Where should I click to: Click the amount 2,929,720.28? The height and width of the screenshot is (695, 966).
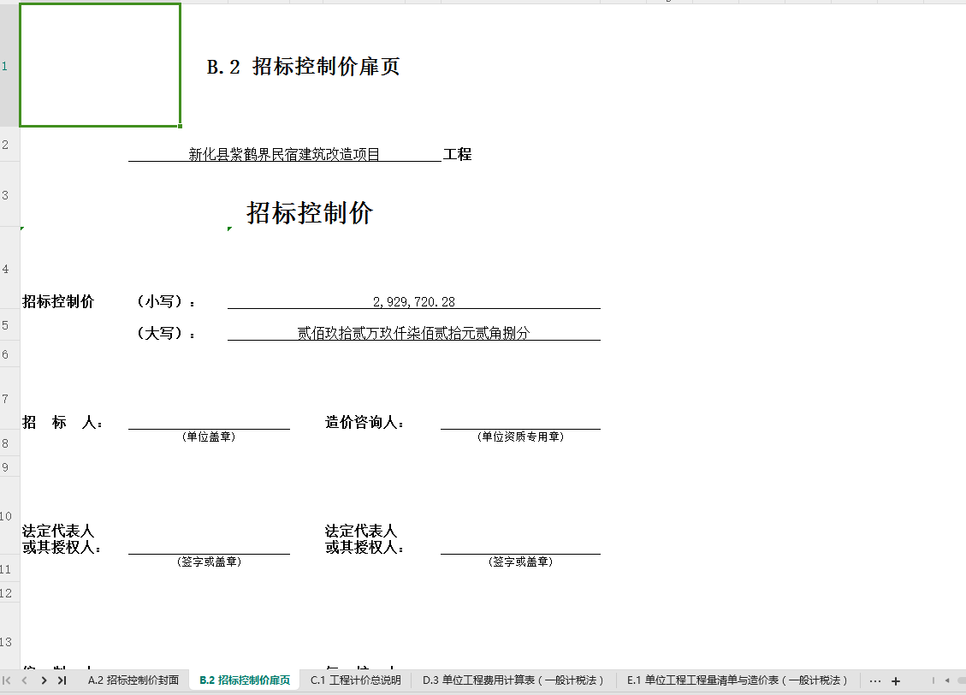tap(414, 302)
